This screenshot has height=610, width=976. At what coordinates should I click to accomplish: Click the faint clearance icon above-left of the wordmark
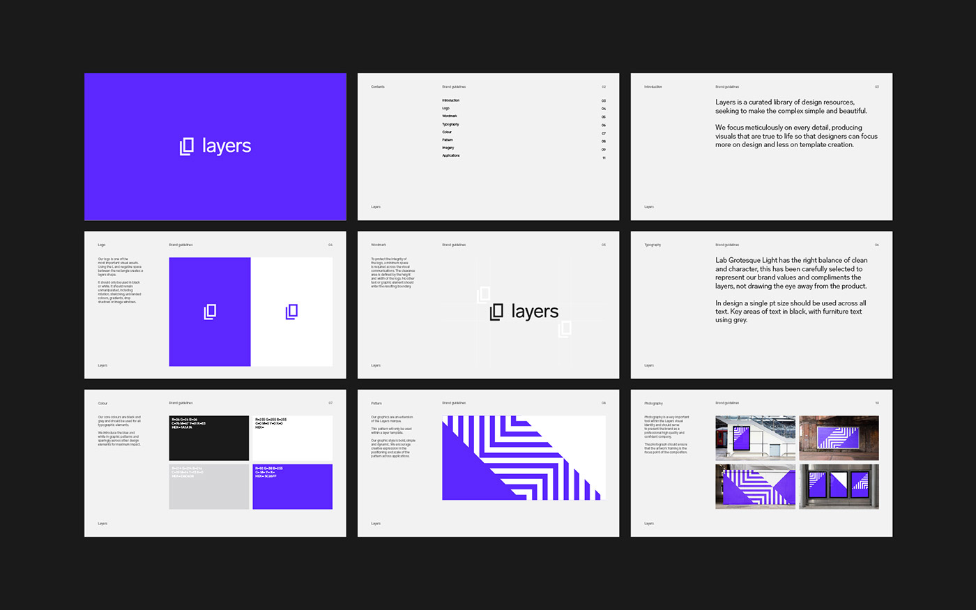[x=483, y=295]
